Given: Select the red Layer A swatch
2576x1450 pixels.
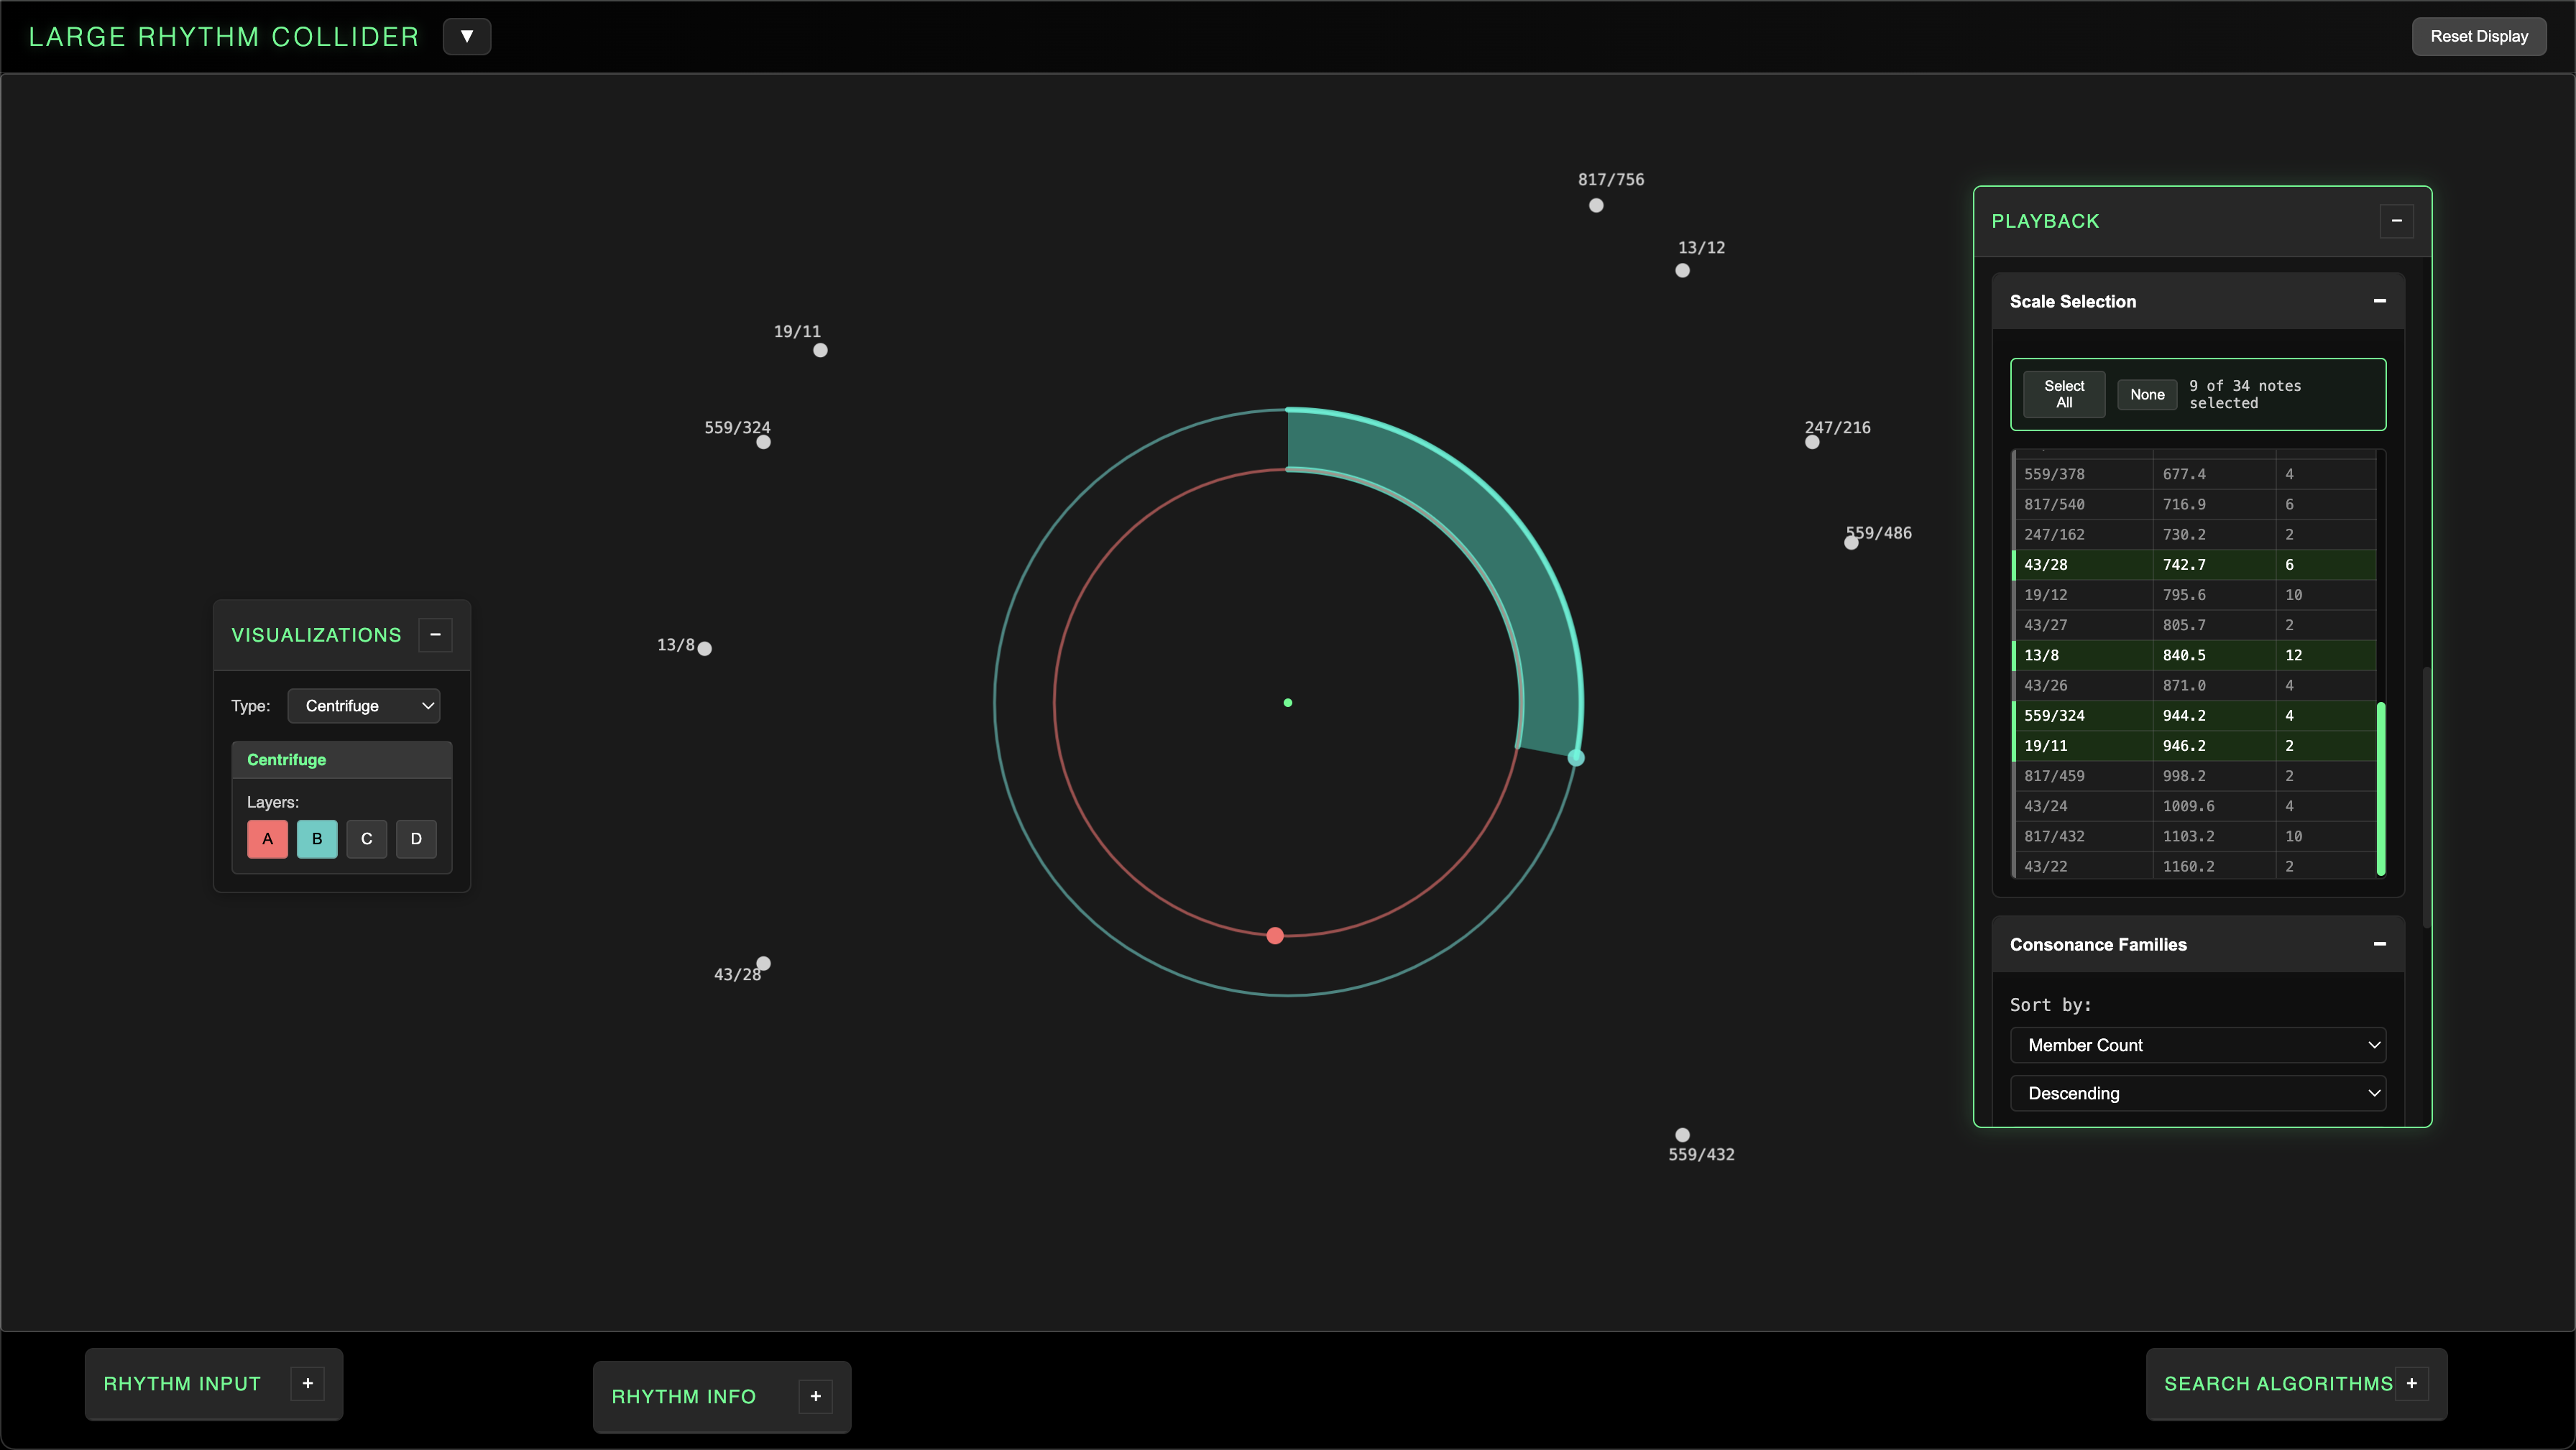Looking at the screenshot, I should click(267, 839).
